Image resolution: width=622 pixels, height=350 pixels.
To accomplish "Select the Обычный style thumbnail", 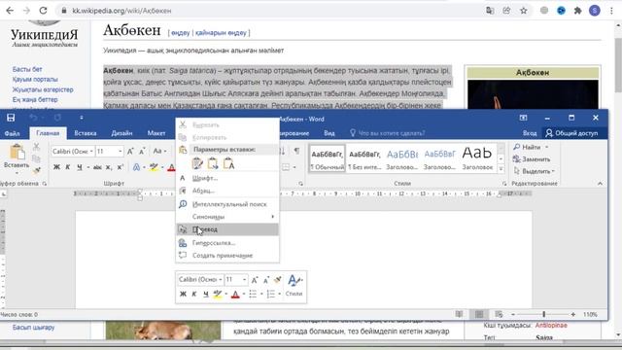I will [328, 158].
